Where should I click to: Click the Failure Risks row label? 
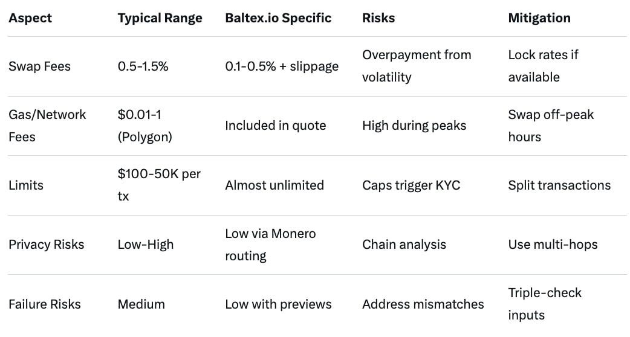[x=45, y=304]
